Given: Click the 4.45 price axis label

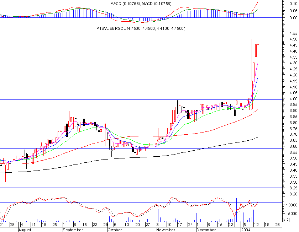Looking at the screenshot, I should pos(293,45).
